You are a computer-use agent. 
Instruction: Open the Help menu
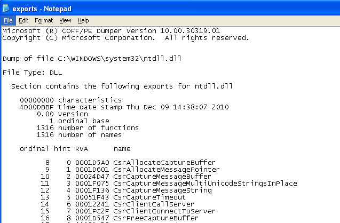click(x=83, y=20)
